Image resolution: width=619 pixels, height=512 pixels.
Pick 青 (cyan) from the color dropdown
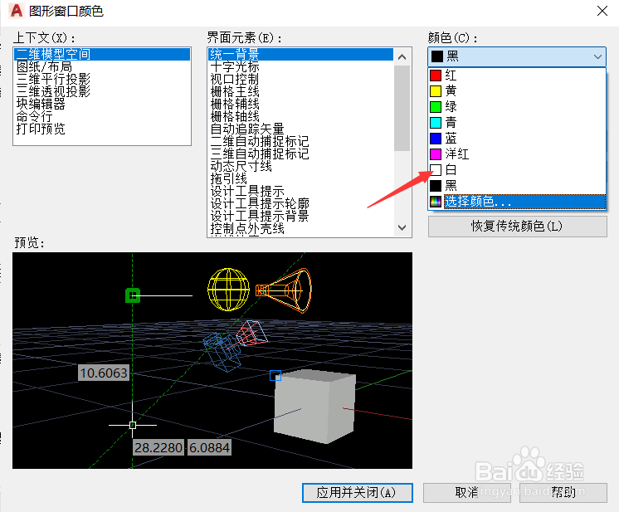click(517, 122)
